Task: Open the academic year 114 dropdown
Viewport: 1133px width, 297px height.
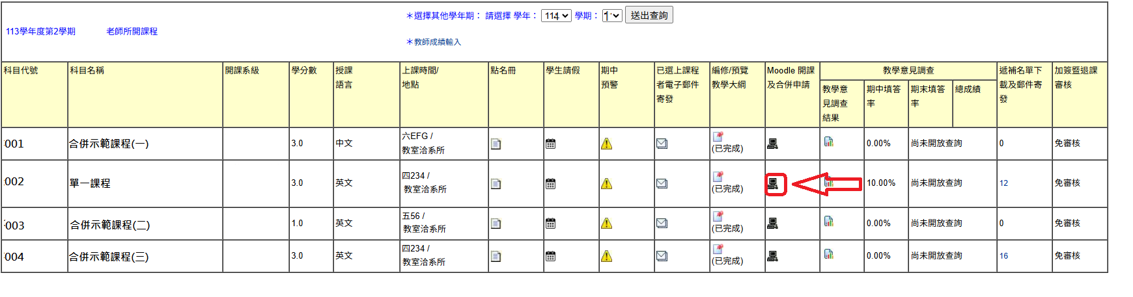Action: tap(557, 16)
